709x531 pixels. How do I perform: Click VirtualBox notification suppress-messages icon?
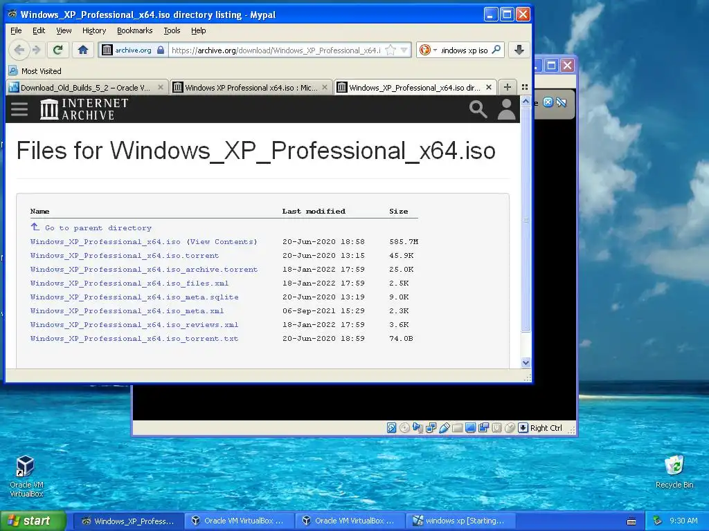[561, 102]
